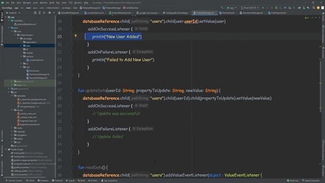Click the "Failed to Add New User" string

point(129,60)
